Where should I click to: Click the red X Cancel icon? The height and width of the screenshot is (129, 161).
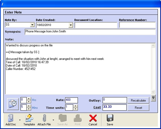[x=93, y=118]
